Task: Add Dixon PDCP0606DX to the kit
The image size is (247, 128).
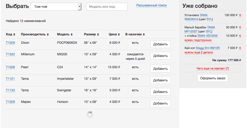Action: (x=160, y=44)
